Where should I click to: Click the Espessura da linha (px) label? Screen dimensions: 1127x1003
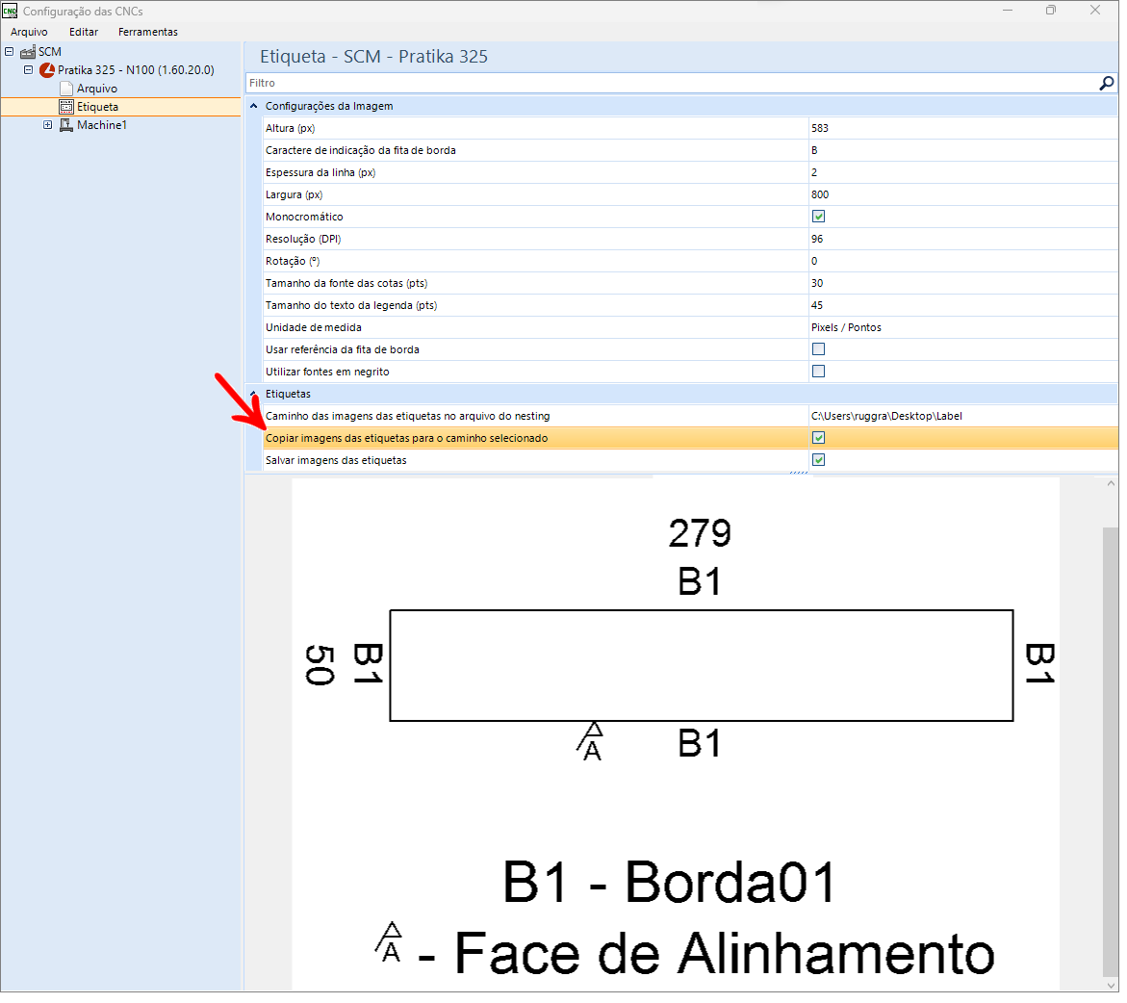point(322,173)
